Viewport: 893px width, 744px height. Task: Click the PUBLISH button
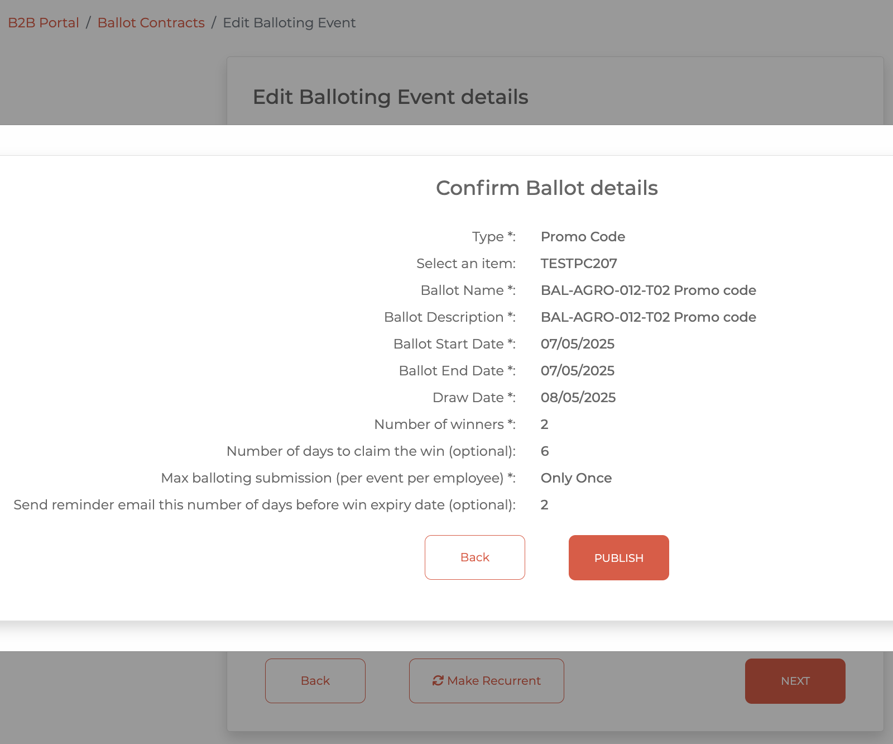618,557
